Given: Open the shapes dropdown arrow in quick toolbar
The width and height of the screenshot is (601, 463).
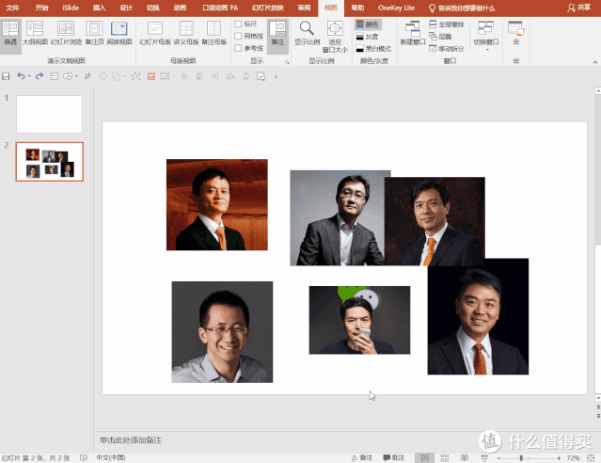Looking at the screenshot, I should (76, 76).
